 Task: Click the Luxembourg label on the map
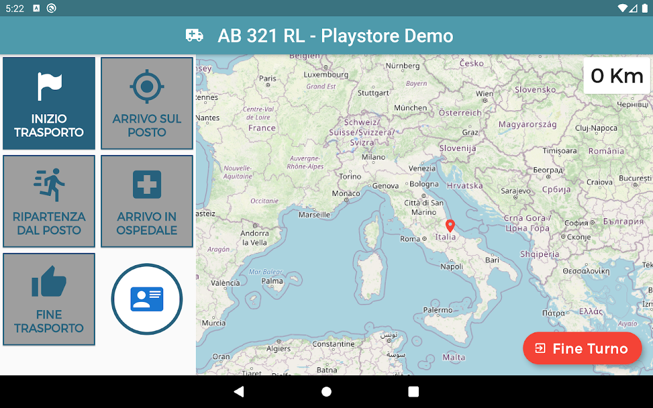click(x=325, y=74)
